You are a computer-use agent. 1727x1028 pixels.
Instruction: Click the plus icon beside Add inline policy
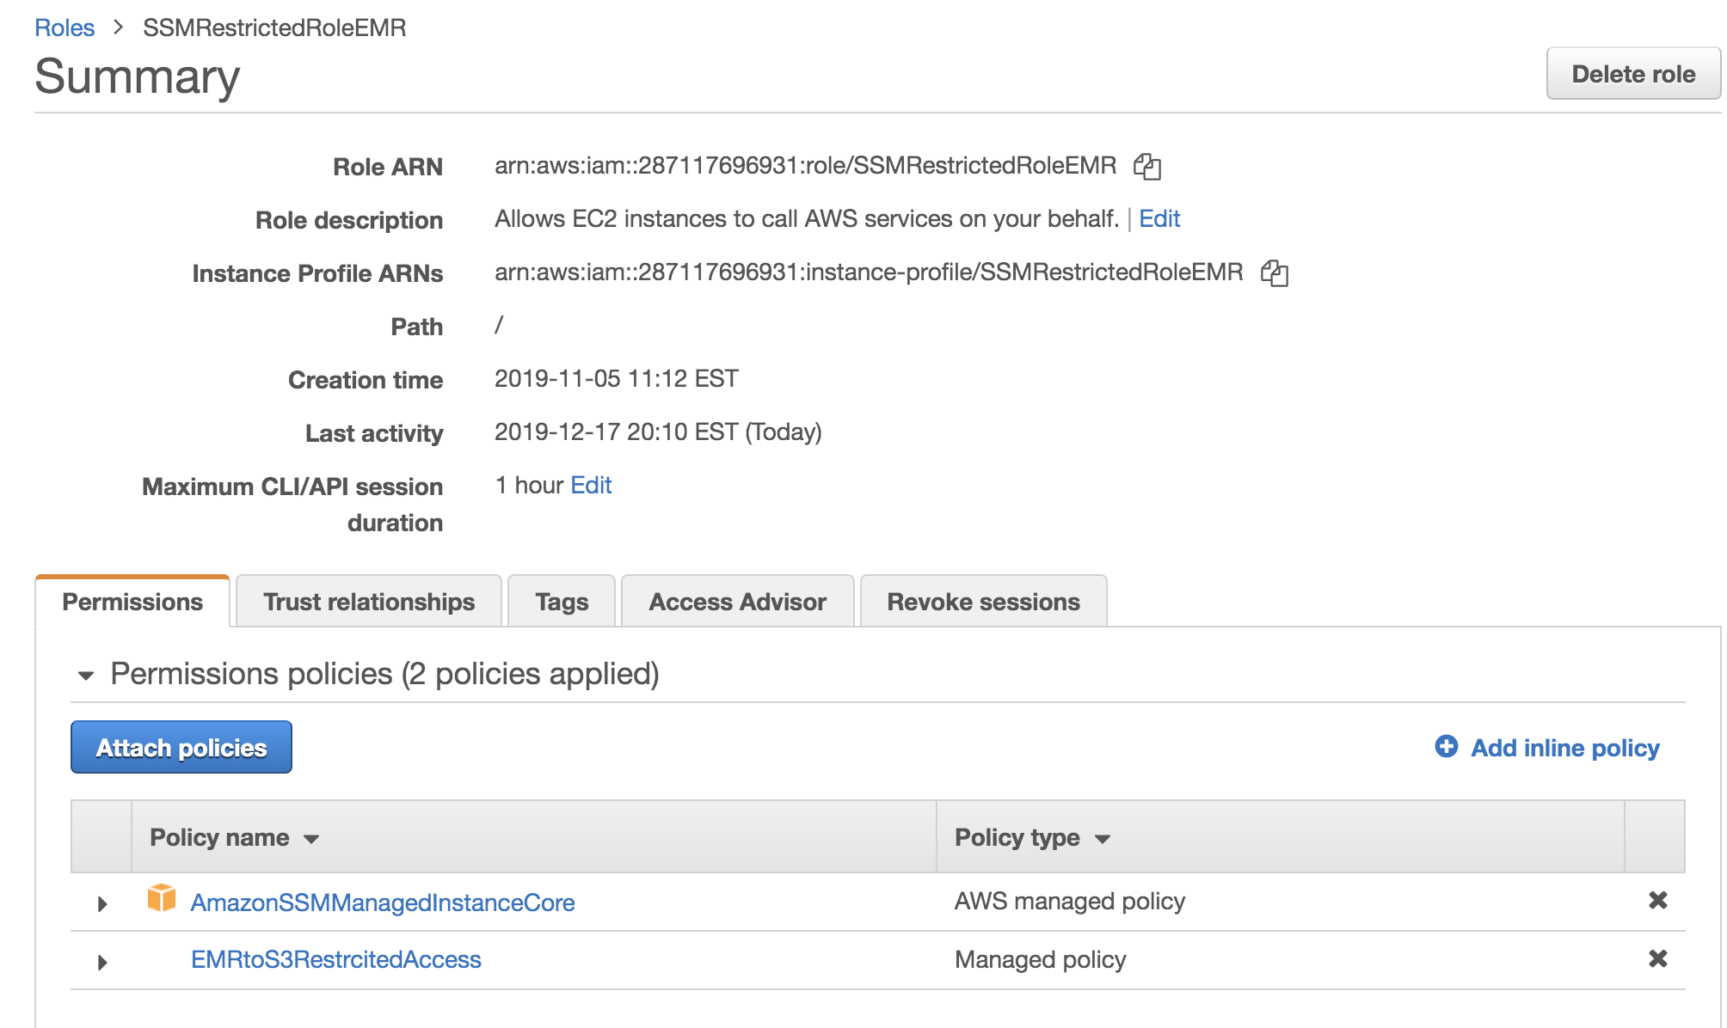pyautogui.click(x=1447, y=746)
